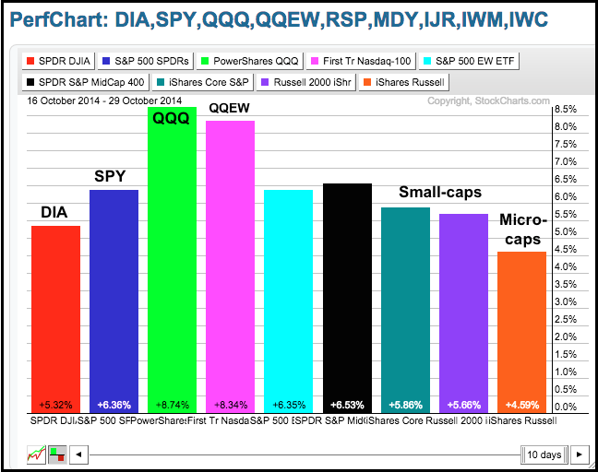Click the left scroll arrow on the timeline
This screenshot has width=598, height=472.
79,454
